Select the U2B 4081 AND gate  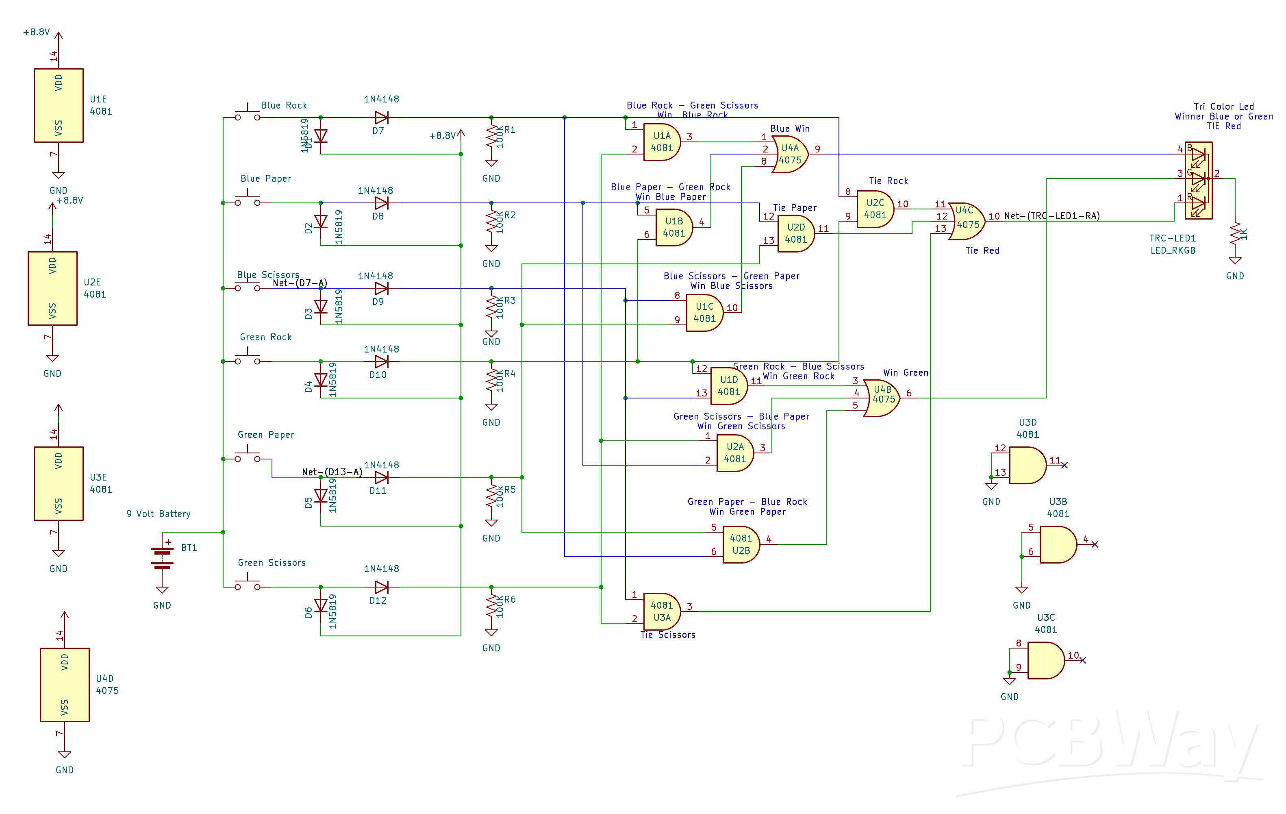741,544
